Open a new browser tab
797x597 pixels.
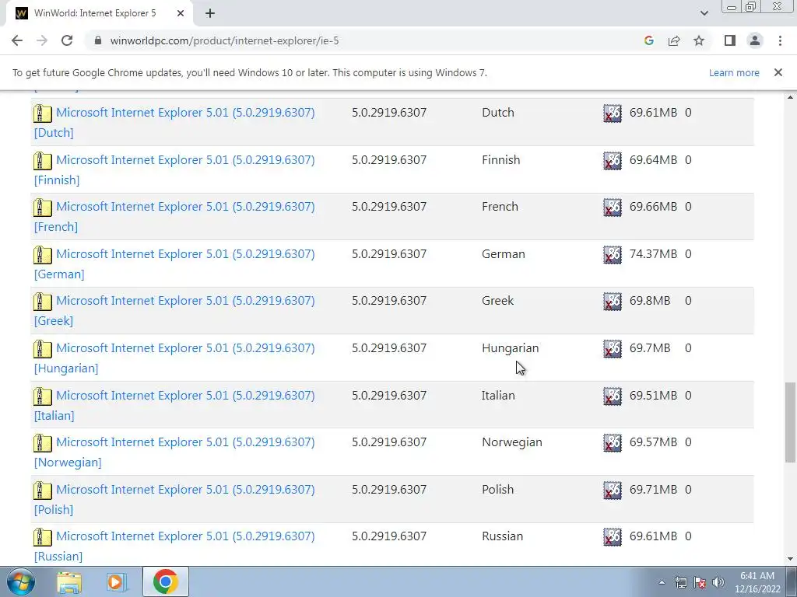point(210,13)
